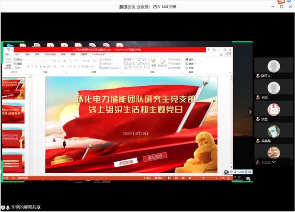Click 王旭's participant avatar
295x212 pixels.
tap(274, 88)
